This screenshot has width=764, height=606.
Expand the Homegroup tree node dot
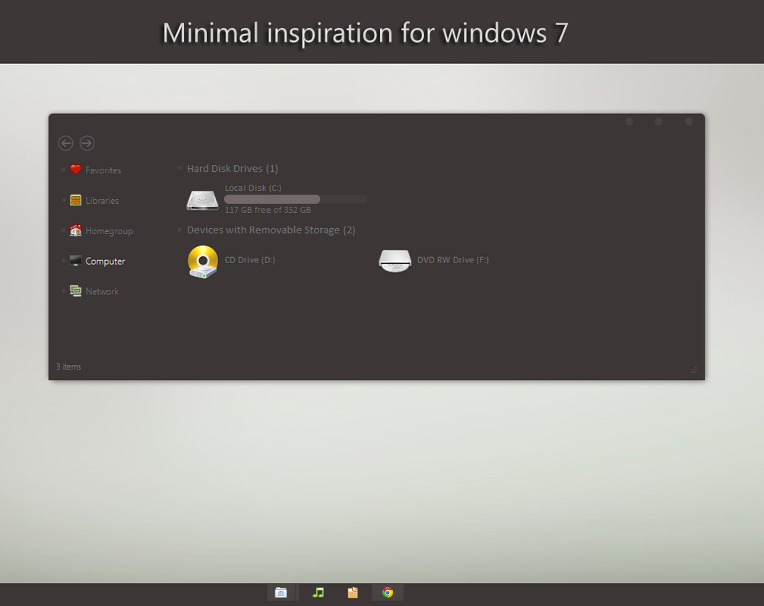click(x=63, y=230)
